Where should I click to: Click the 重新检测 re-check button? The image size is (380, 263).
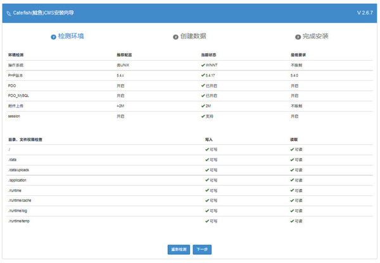(179, 249)
